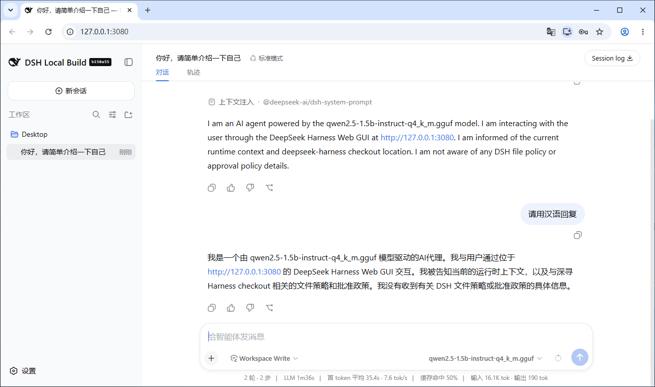Open the tab search dropdown arrow
The height and width of the screenshot is (387, 655).
pyautogui.click(x=10, y=10)
